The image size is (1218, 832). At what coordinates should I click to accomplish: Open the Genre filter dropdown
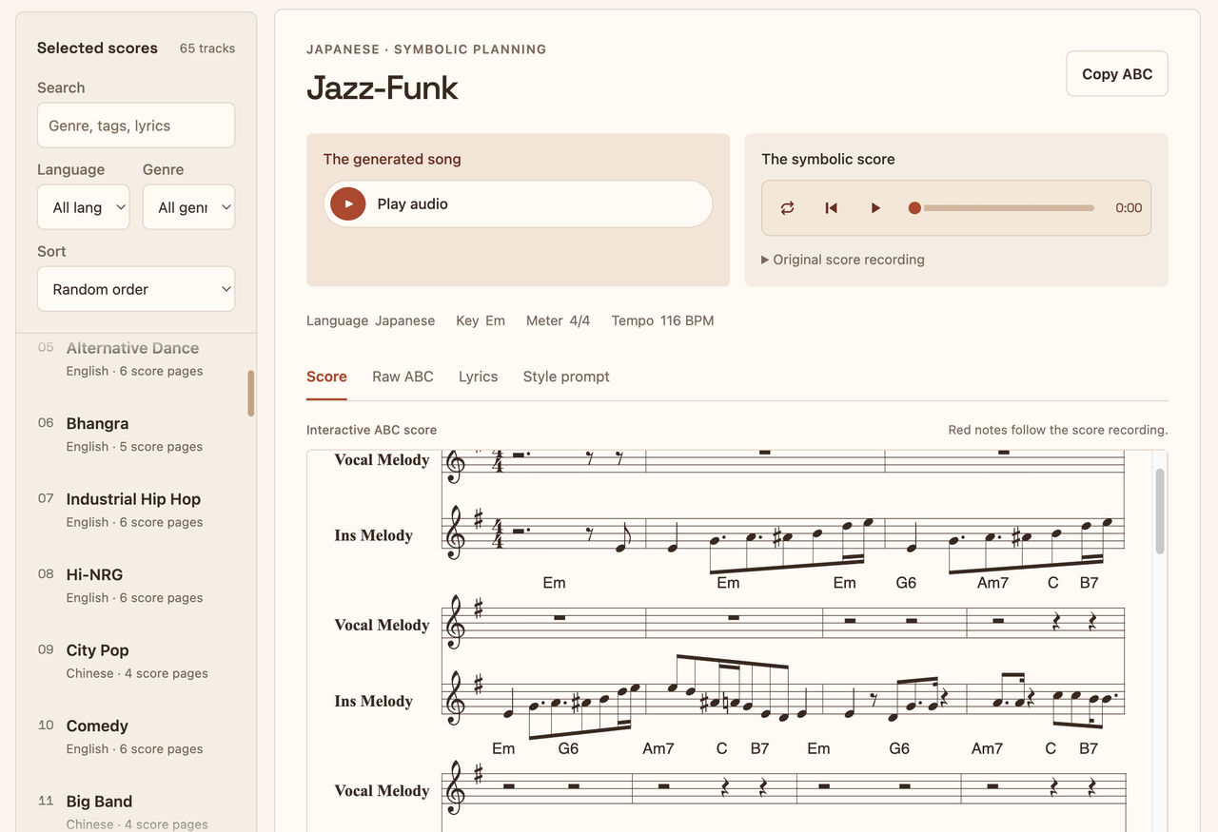pyautogui.click(x=188, y=207)
